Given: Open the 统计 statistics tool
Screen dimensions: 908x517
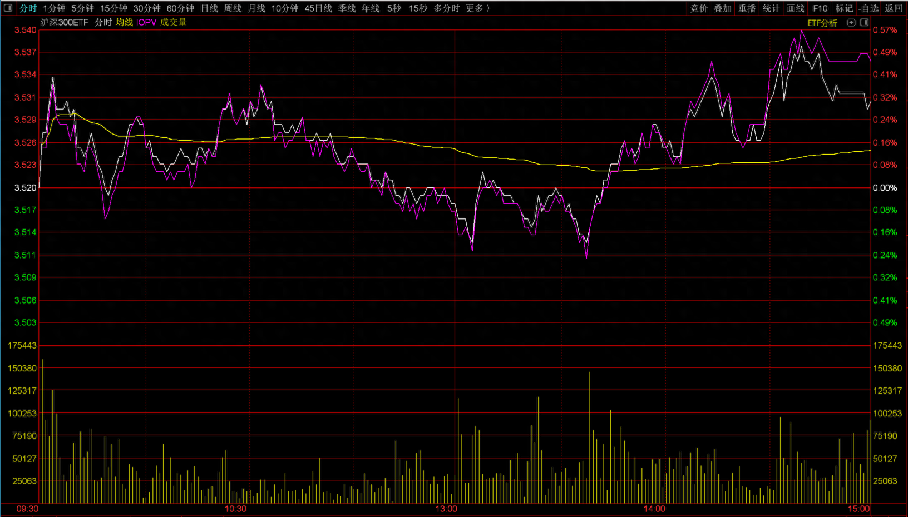Looking at the screenshot, I should 771,8.
